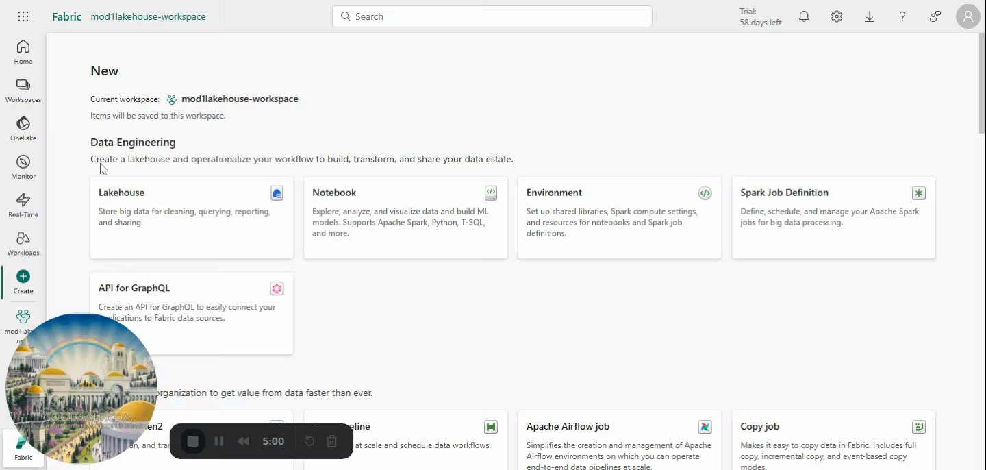Create a new Notebook item
The image size is (986, 470).
(x=405, y=217)
